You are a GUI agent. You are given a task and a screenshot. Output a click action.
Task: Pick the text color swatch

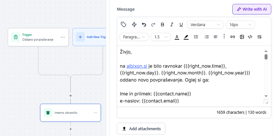(x=177, y=37)
